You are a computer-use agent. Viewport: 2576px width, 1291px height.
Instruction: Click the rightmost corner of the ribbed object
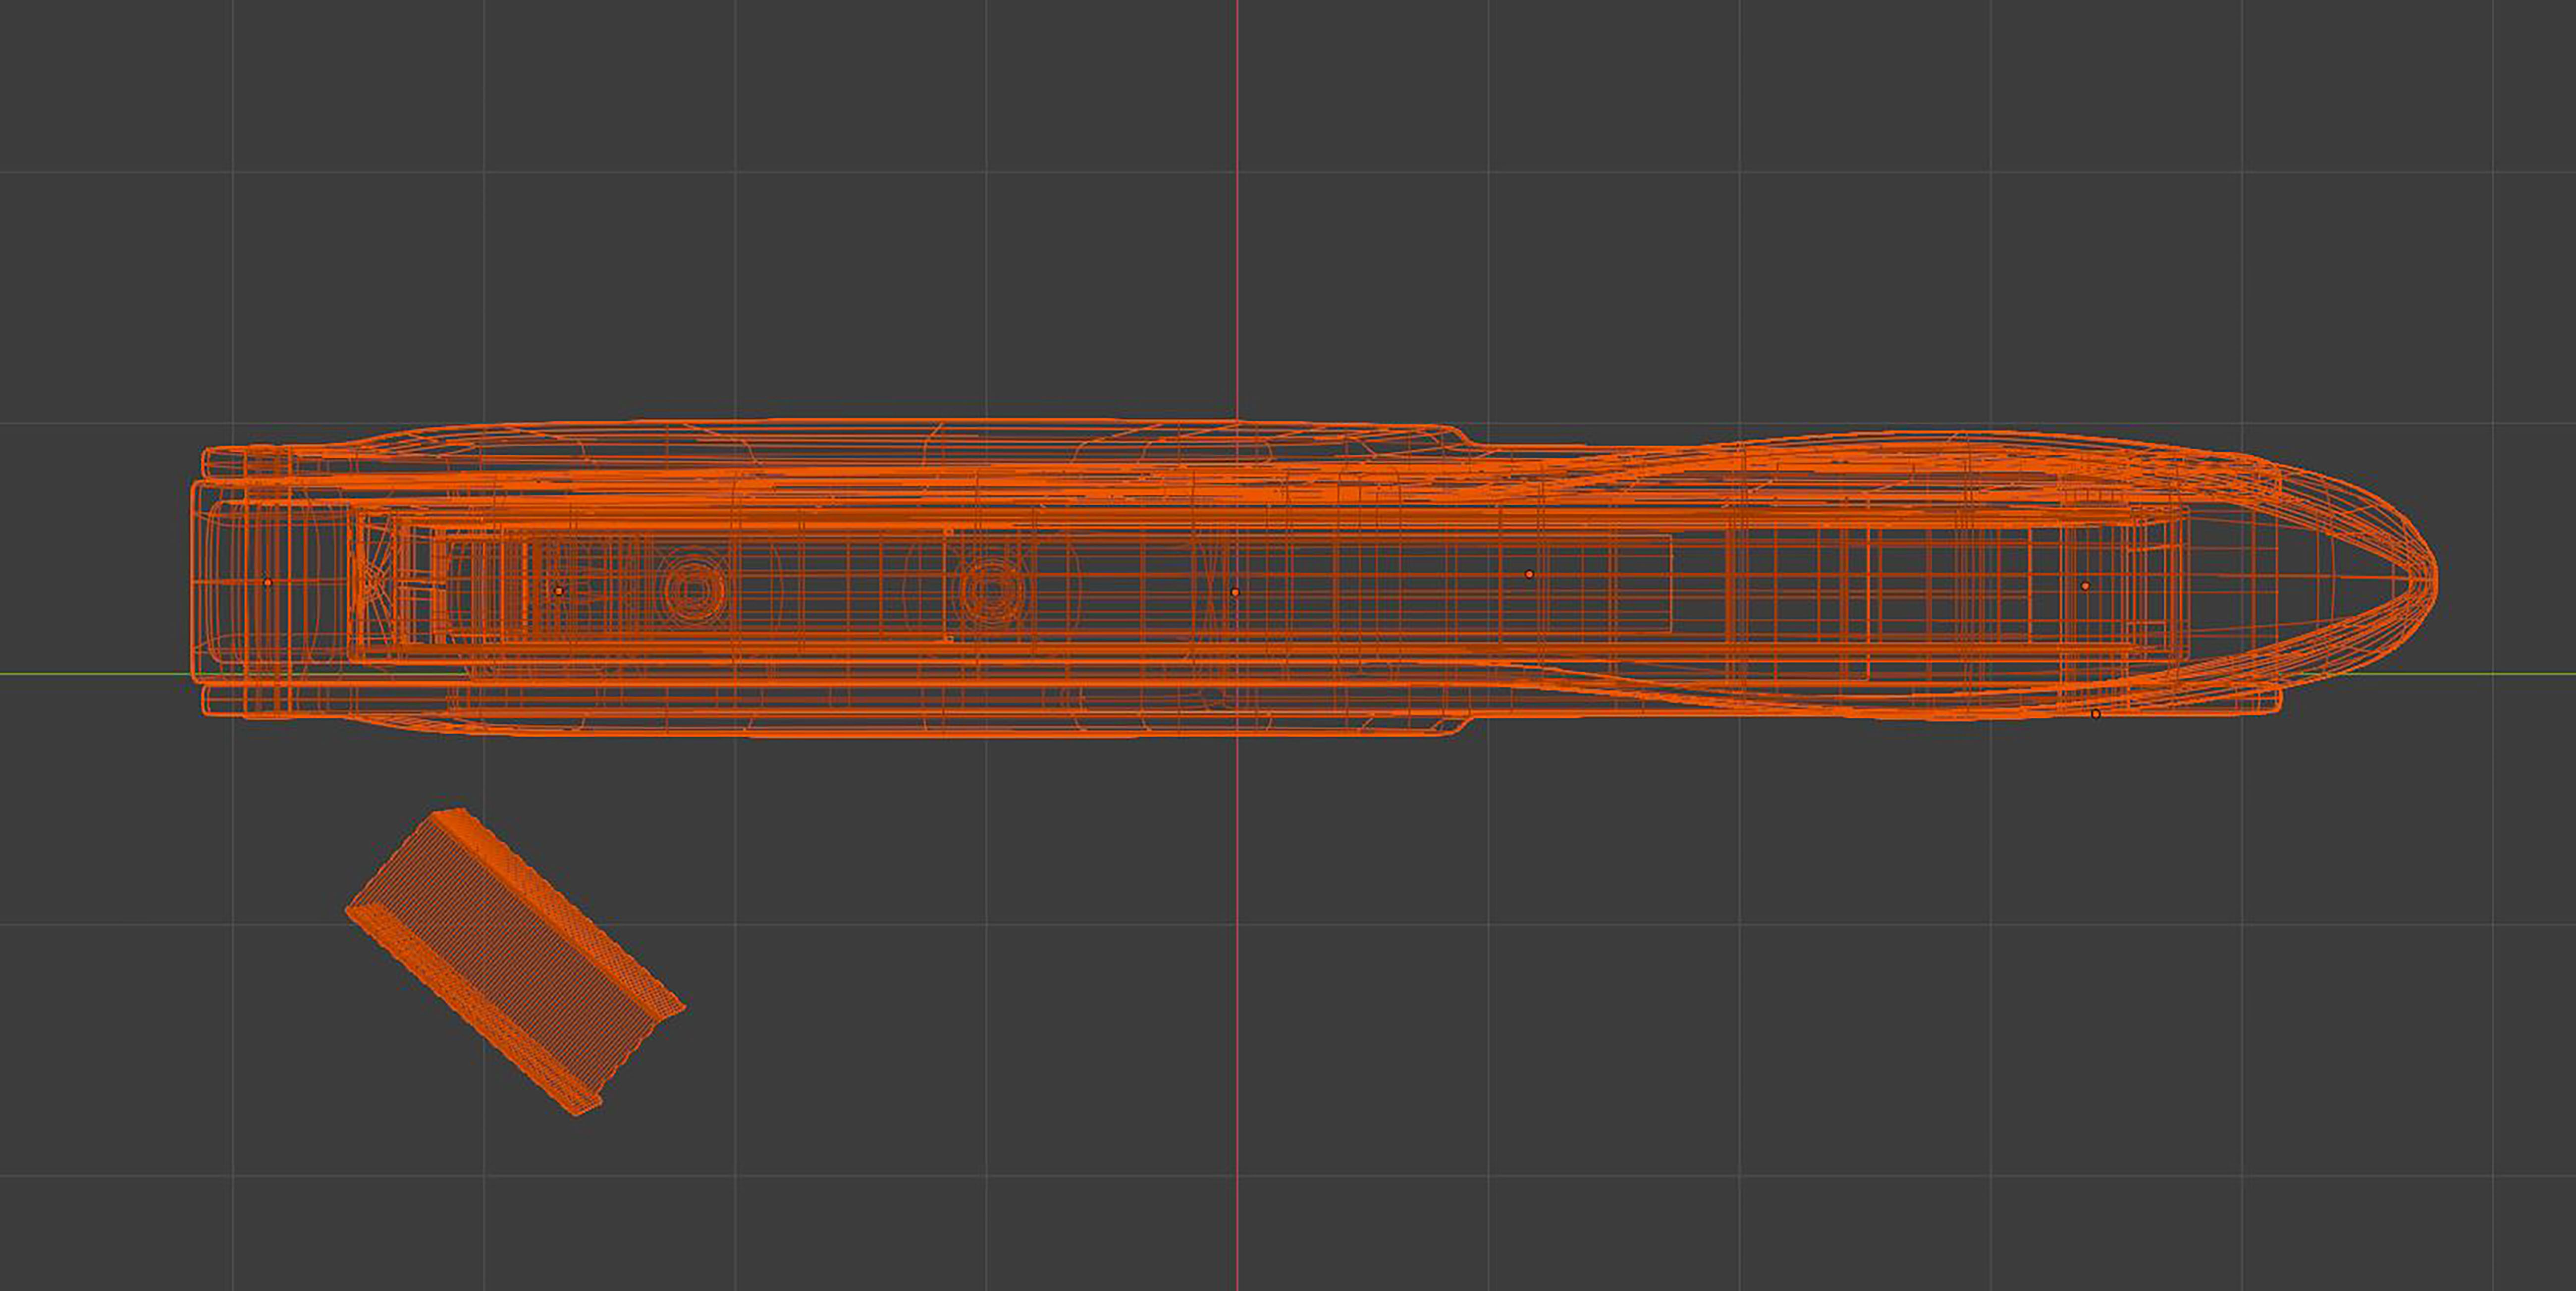[x=683, y=1007]
